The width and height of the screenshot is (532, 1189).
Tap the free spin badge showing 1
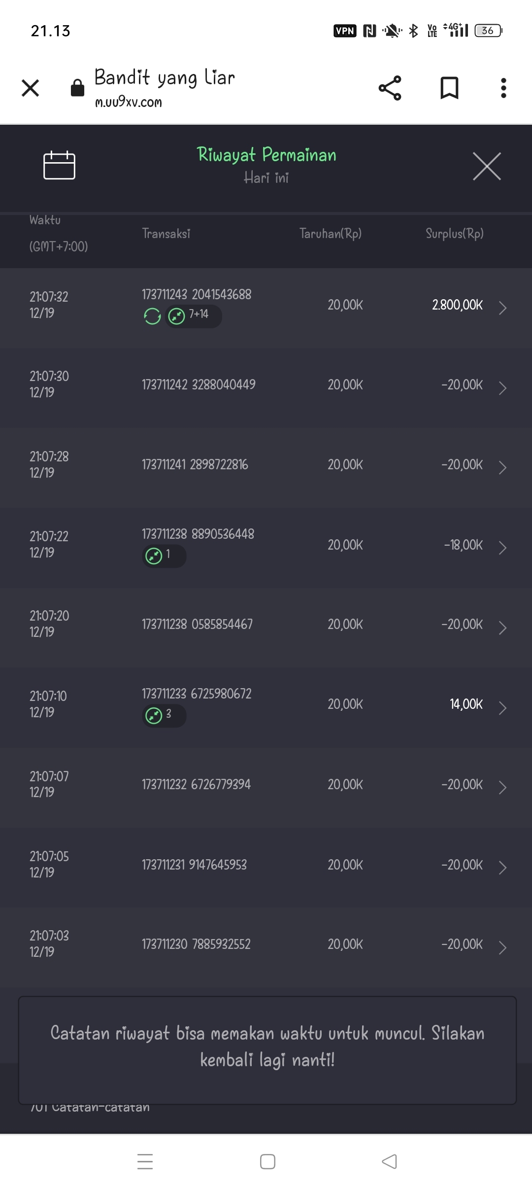[164, 556]
